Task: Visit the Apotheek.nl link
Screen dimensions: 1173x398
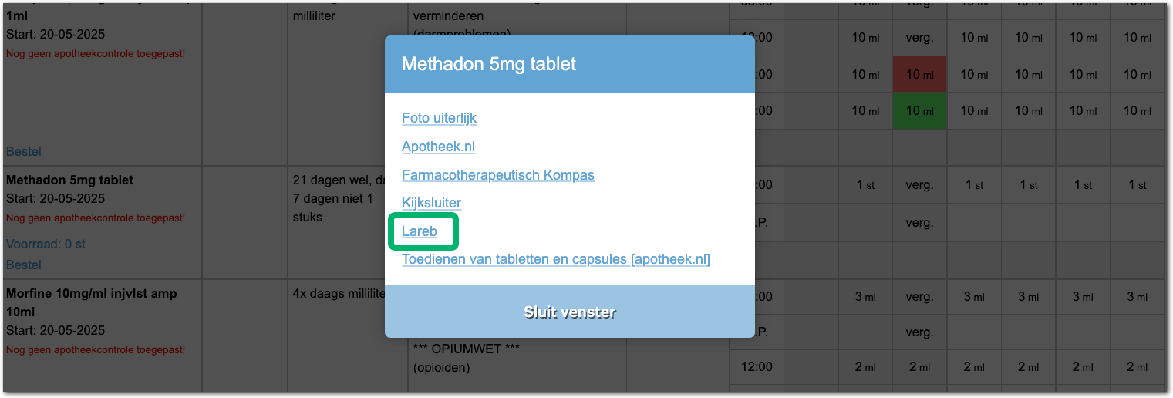Action: click(x=438, y=147)
